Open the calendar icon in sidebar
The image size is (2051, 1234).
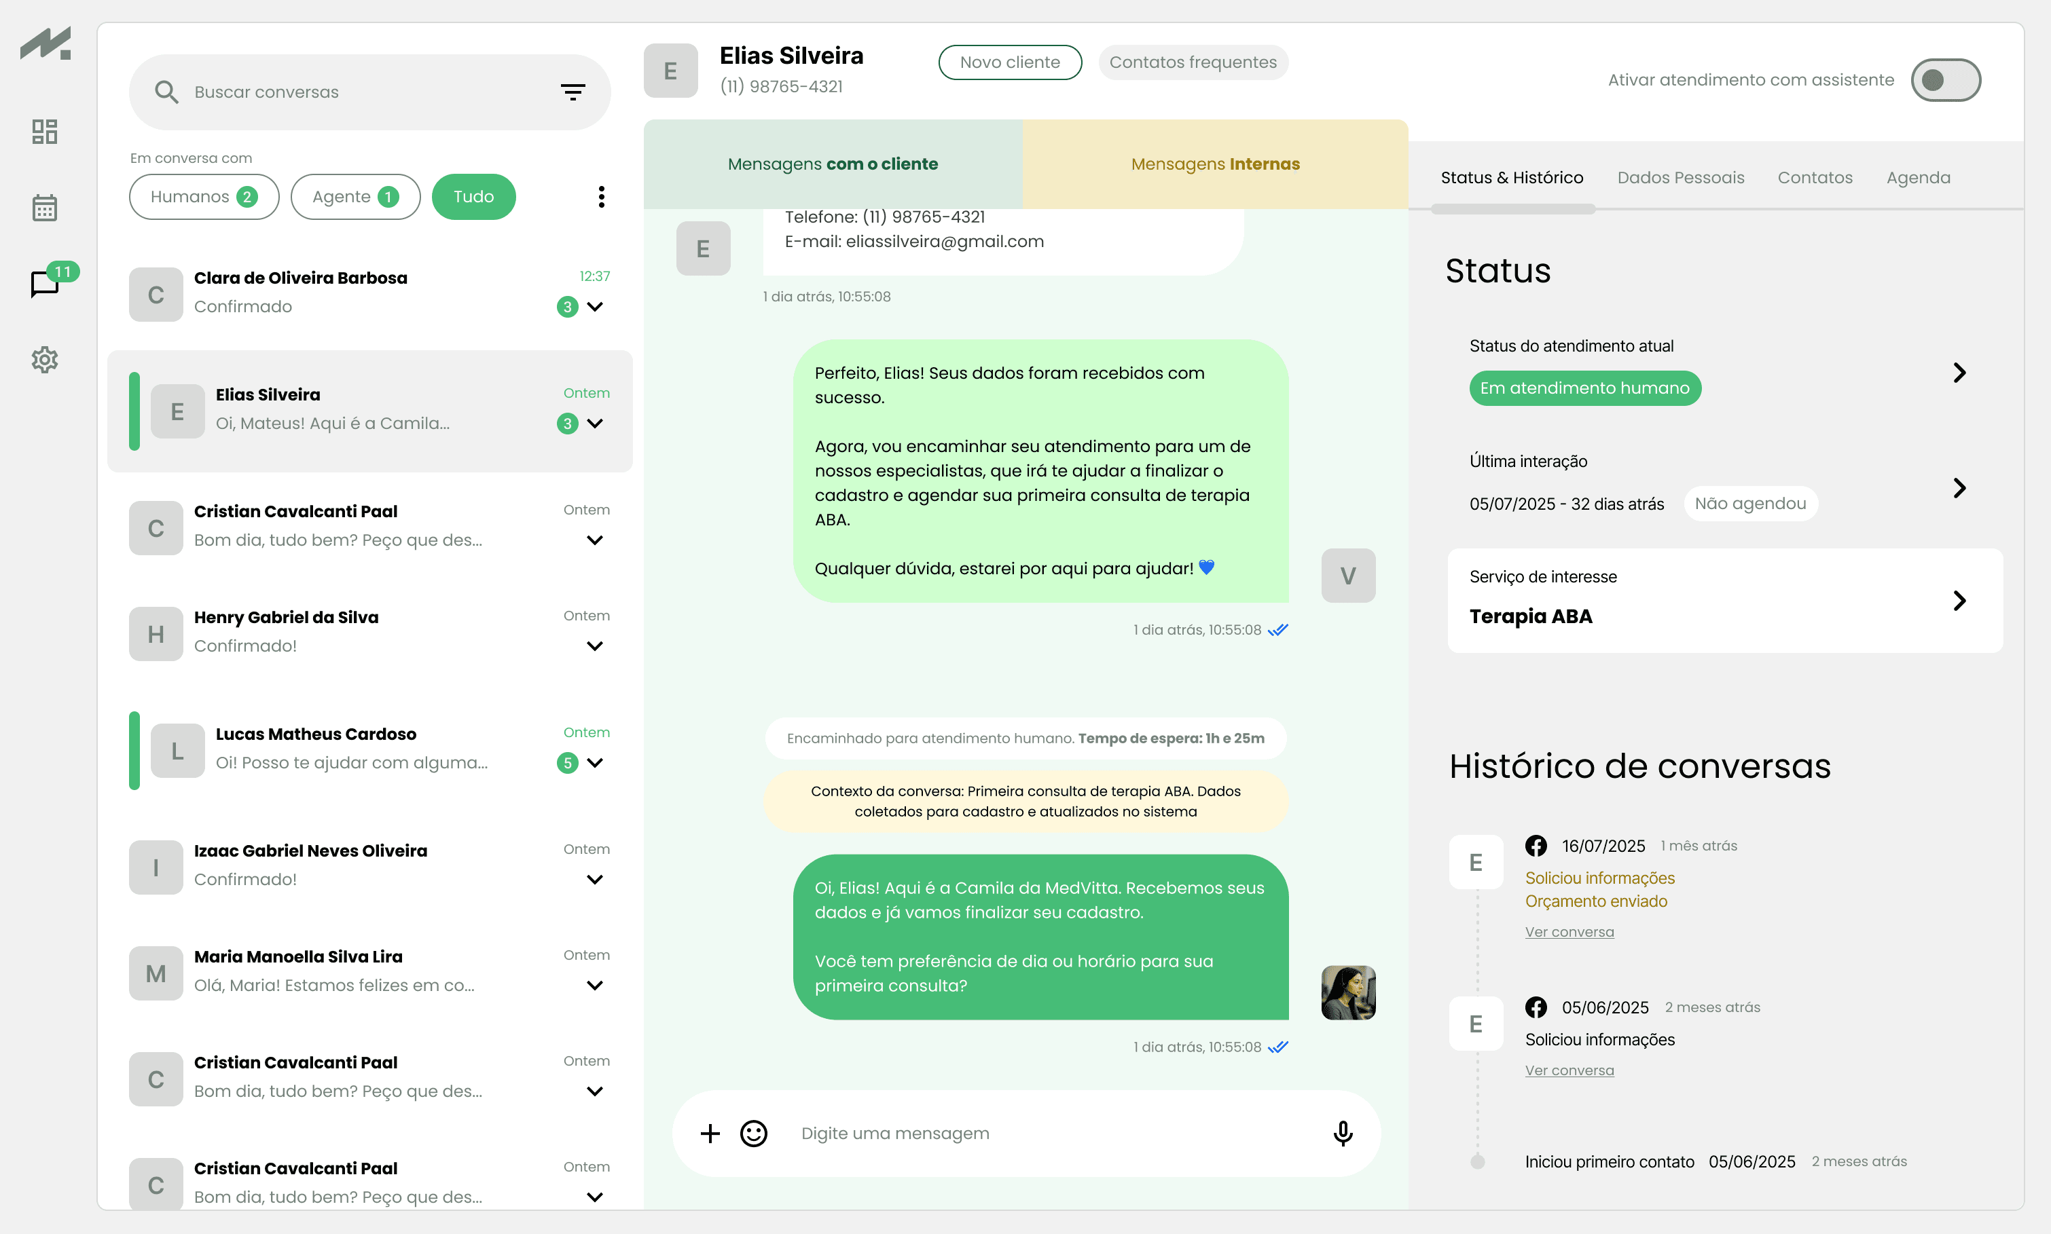click(45, 208)
